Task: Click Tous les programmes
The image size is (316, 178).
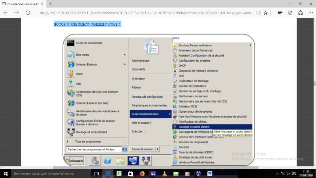Action: tap(88, 142)
